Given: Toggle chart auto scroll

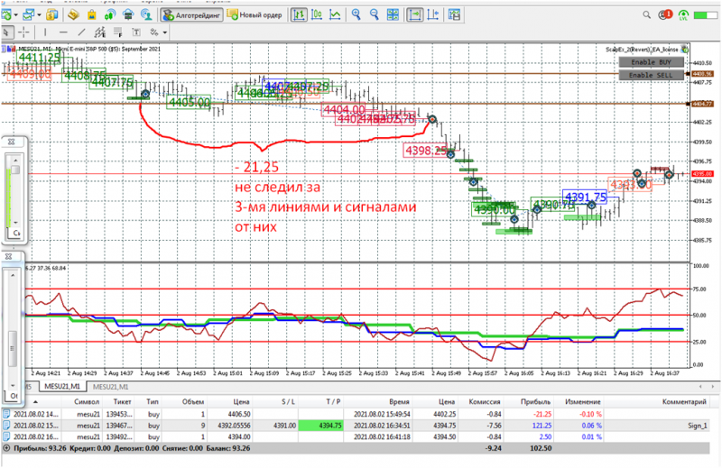Looking at the screenshot, I should 414,15.
